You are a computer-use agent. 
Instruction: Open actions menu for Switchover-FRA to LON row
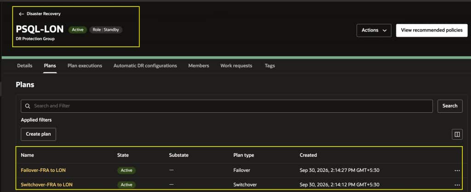[457, 185]
